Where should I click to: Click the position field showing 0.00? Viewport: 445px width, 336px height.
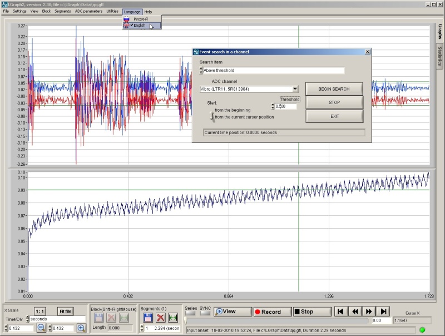(x=382, y=320)
